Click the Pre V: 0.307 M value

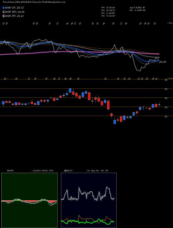(137, 10)
